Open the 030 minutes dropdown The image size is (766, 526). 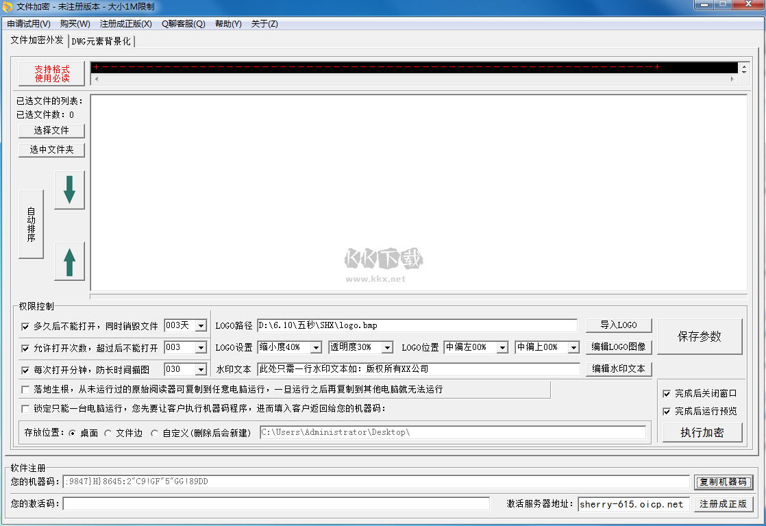click(x=201, y=370)
